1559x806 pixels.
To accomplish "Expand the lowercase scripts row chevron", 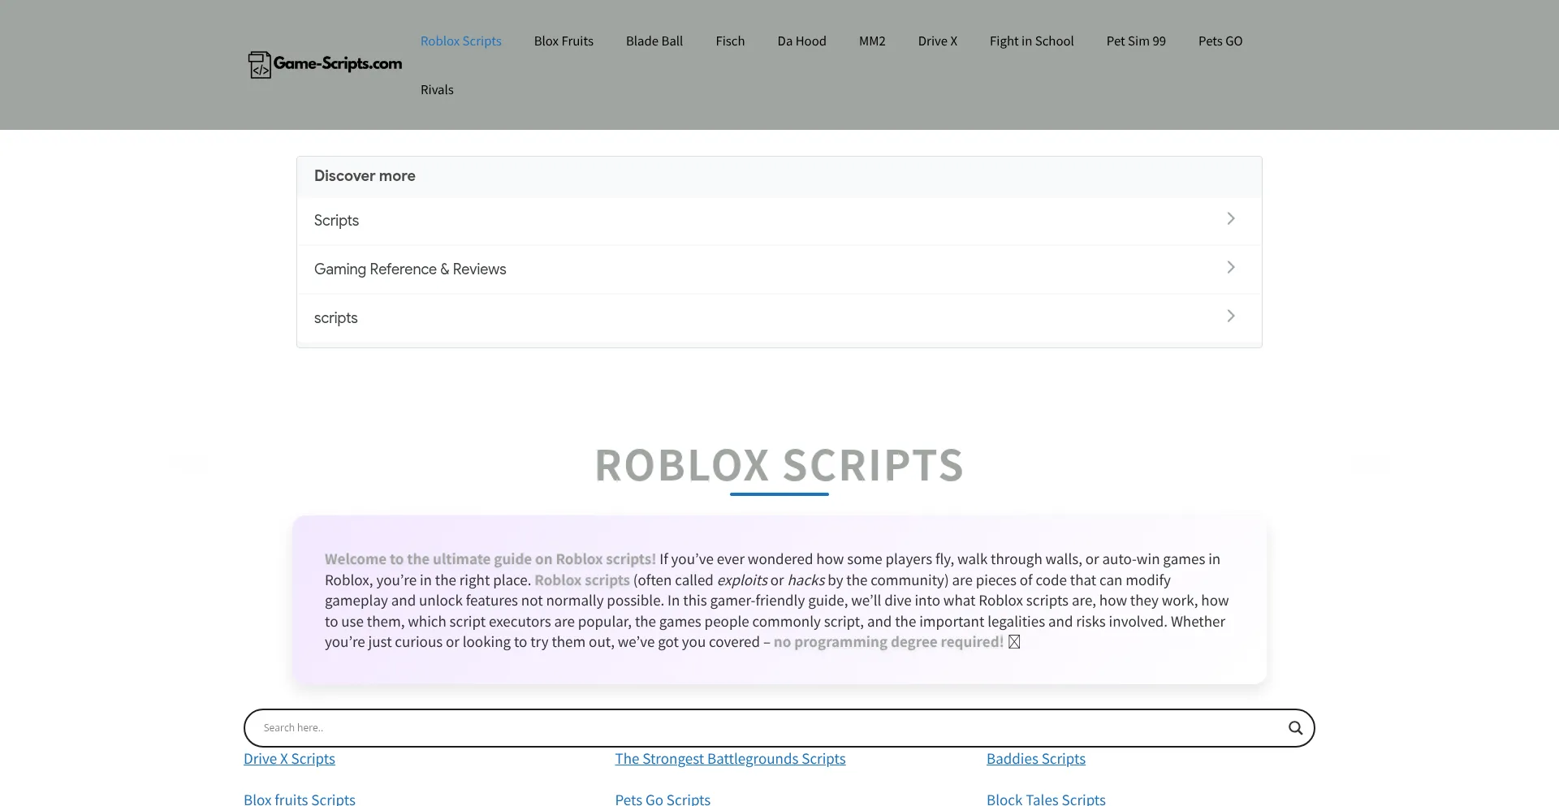I will pos(1231,316).
